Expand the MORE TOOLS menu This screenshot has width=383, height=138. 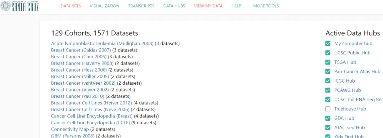tap(266, 6)
